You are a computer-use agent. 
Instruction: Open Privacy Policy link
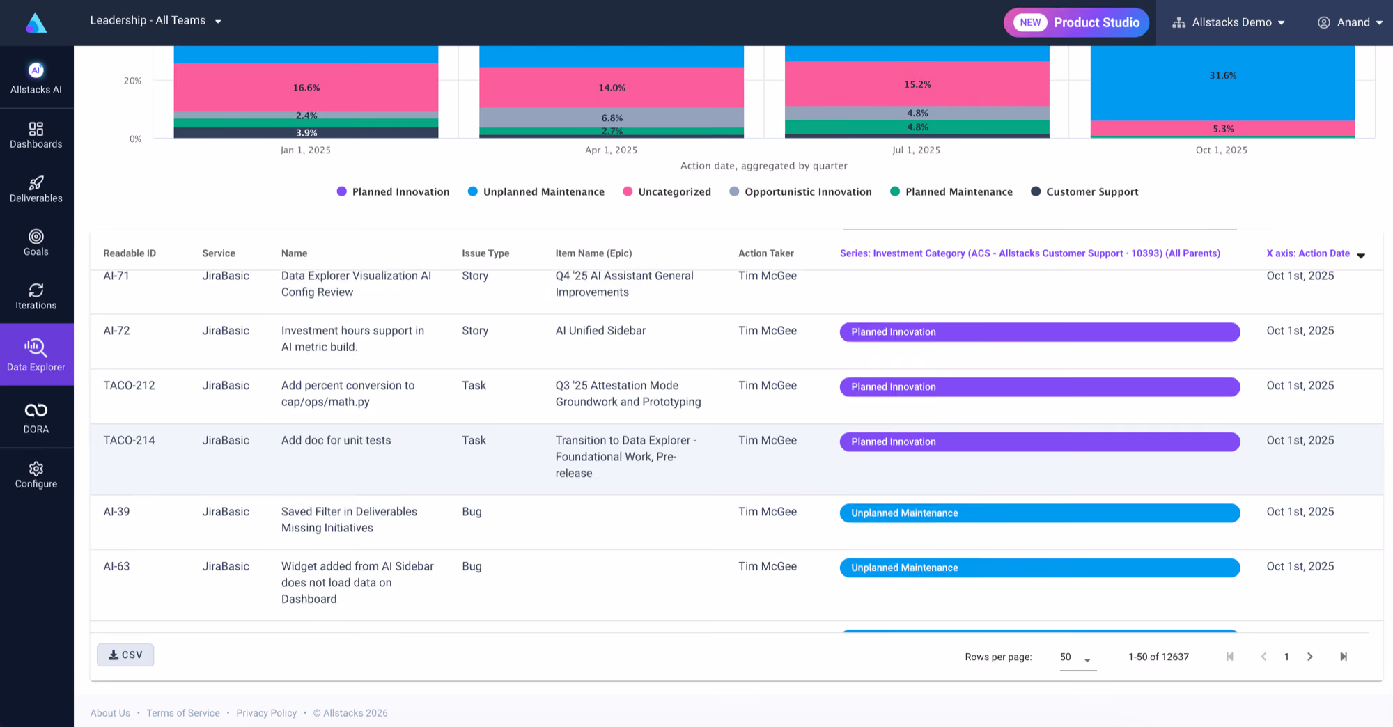coord(266,713)
